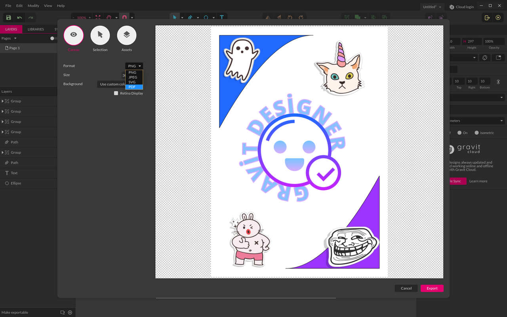Click the Export icon in the main toolbar
Viewport: 507px width, 317px height.
coord(487,17)
